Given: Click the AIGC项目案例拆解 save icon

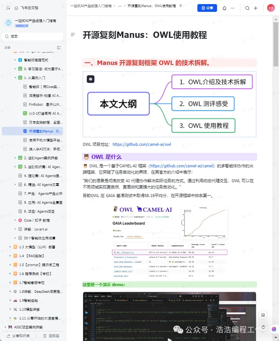Looking at the screenshot, I should click(10, 327).
